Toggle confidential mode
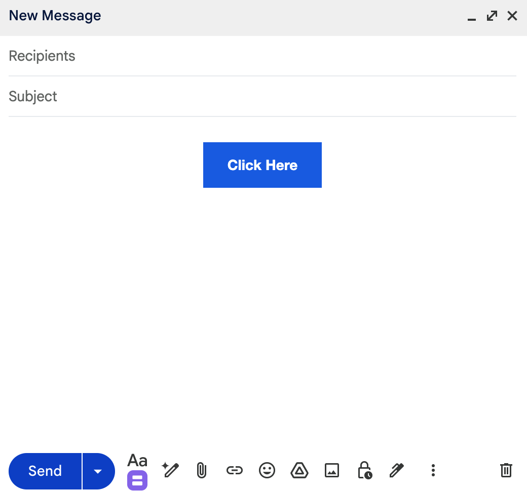The height and width of the screenshot is (491, 527). [364, 471]
